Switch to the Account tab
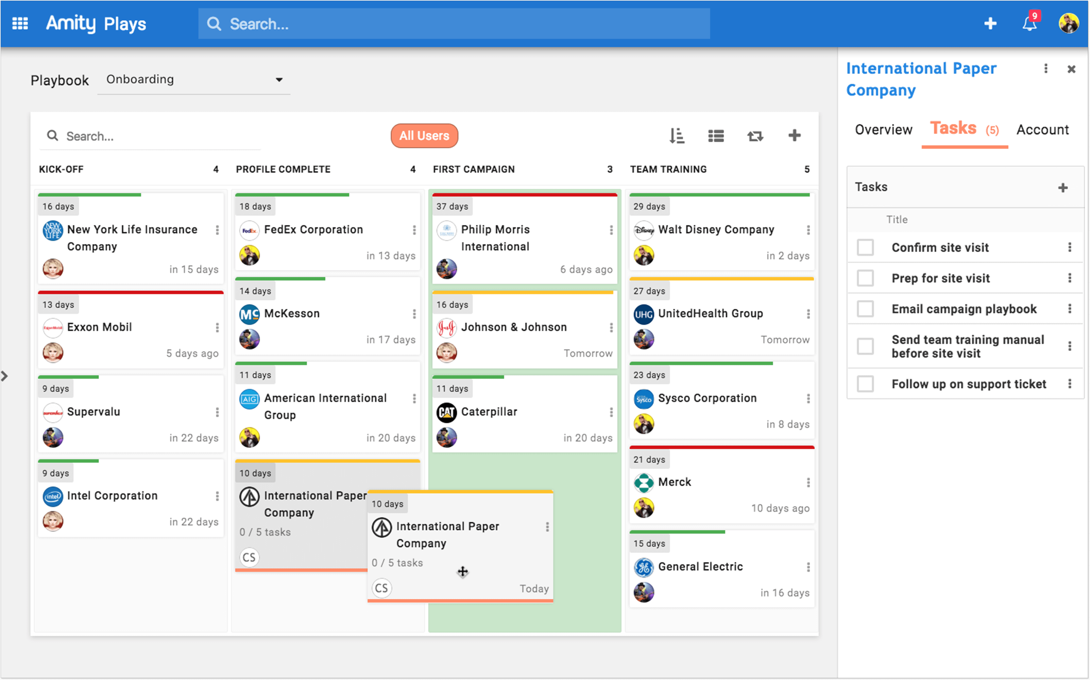1090x680 pixels. pyautogui.click(x=1042, y=129)
